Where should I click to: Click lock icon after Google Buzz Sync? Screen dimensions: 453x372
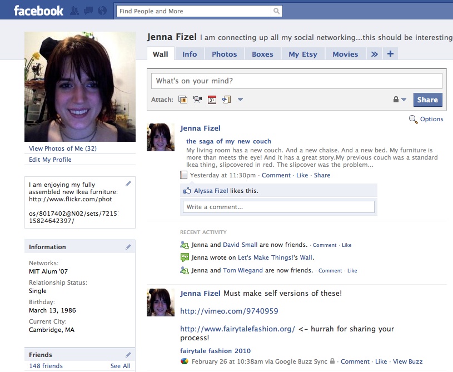click(x=332, y=361)
